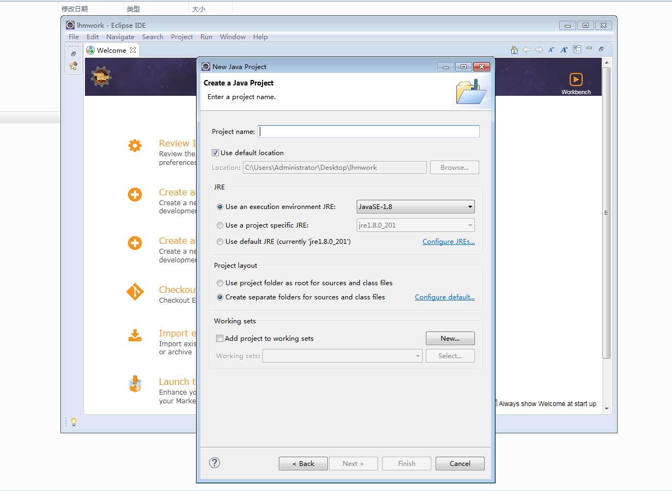Select Use a project specific JRE radio
This screenshot has height=491, width=672.
220,225
